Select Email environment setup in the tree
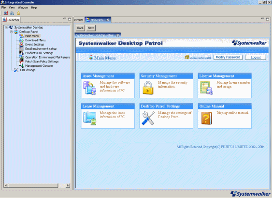The width and height of the screenshot is (272, 198). pos(41,49)
